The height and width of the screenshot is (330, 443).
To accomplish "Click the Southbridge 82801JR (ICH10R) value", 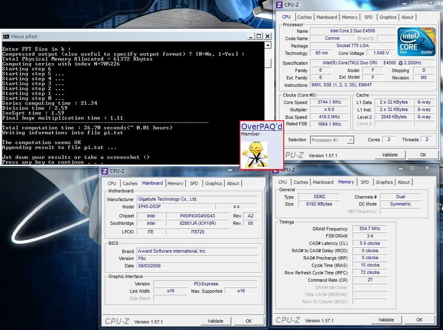I will (x=197, y=223).
